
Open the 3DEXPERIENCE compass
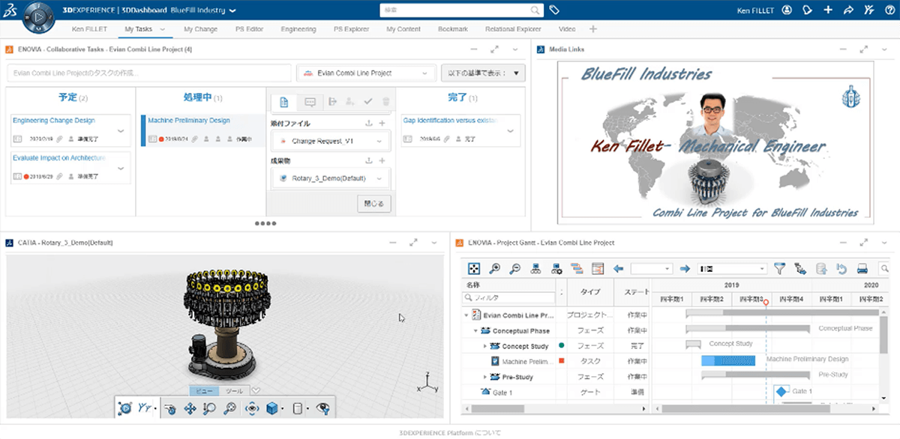tap(38, 16)
